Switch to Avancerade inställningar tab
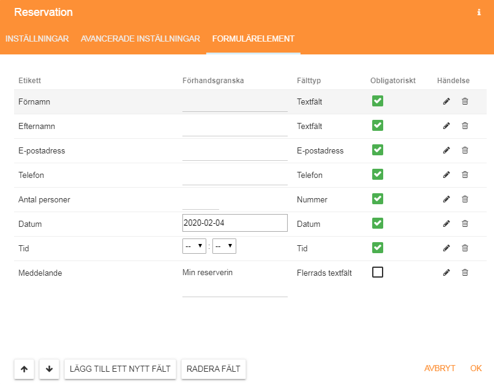This screenshot has width=494, height=384. coord(141,39)
